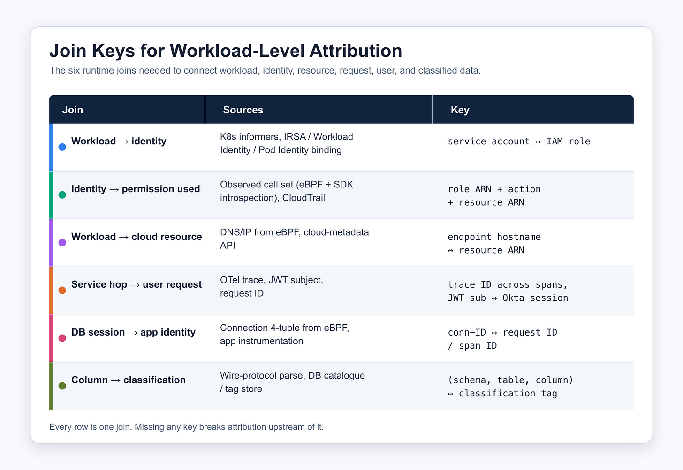This screenshot has width=683, height=470.
Task: Click the 'Column → classification' row label
Action: 129,380
